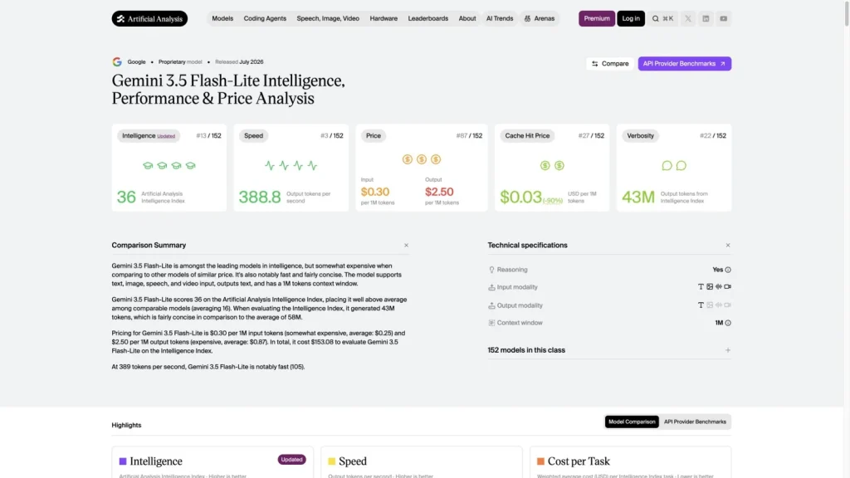The image size is (850, 478).
Task: Close the Comparison Summary panel
Action: coord(406,246)
